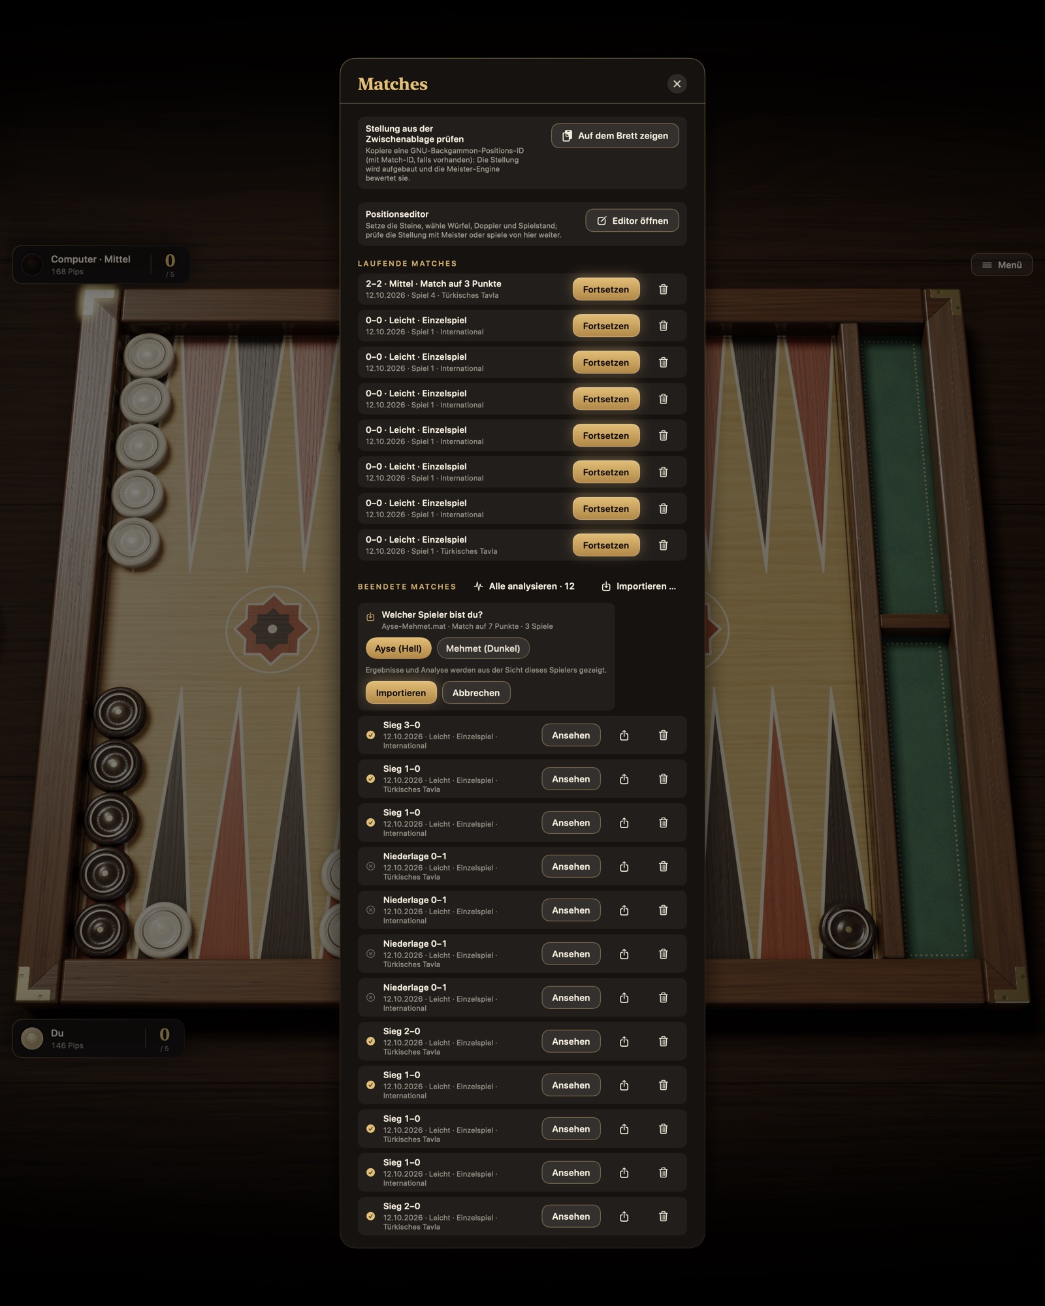Click Abbrechen to cancel the import
1045x1306 pixels.
pyautogui.click(x=476, y=693)
